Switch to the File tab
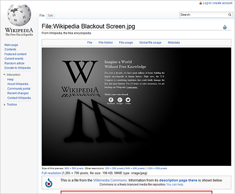The width and height of the screenshot is (235, 194). pyautogui.click(x=42, y=16)
